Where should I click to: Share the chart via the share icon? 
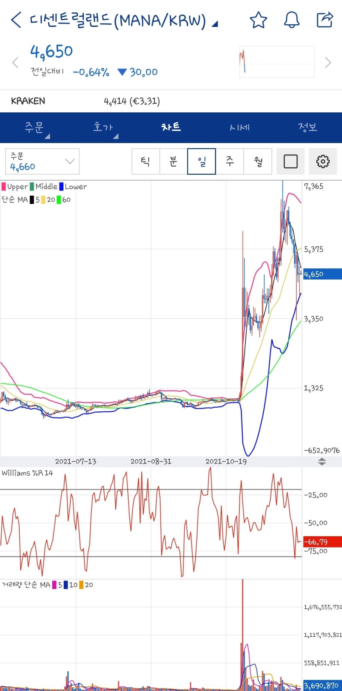coord(324,20)
